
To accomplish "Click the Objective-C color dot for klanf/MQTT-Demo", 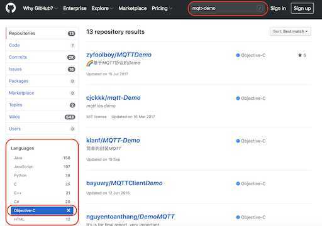I will (238, 141).
